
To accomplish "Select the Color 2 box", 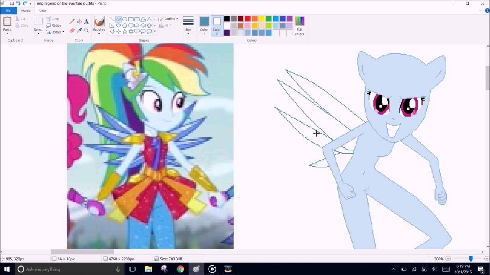I will tap(217, 26).
